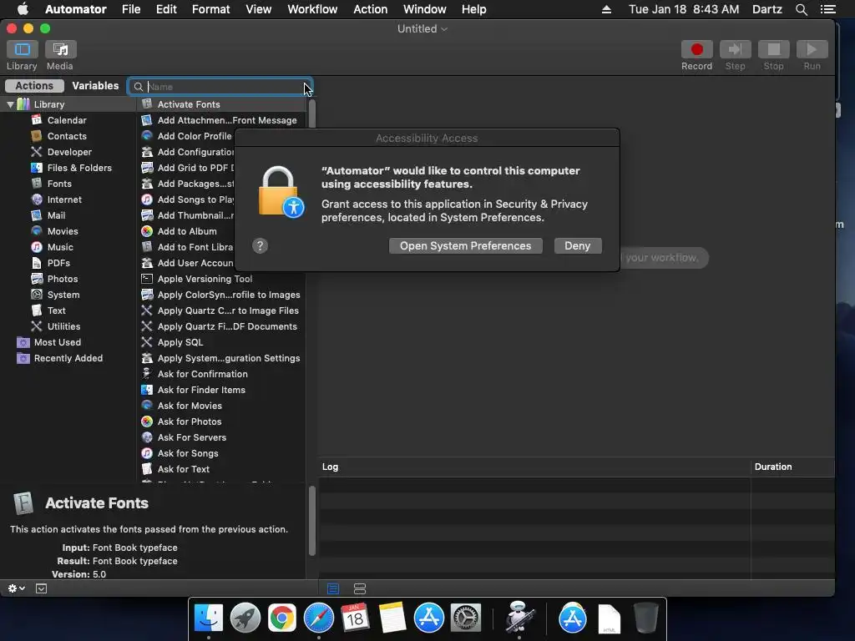Select the Fonts library category
Screen dimensions: 855x641
coord(59,184)
